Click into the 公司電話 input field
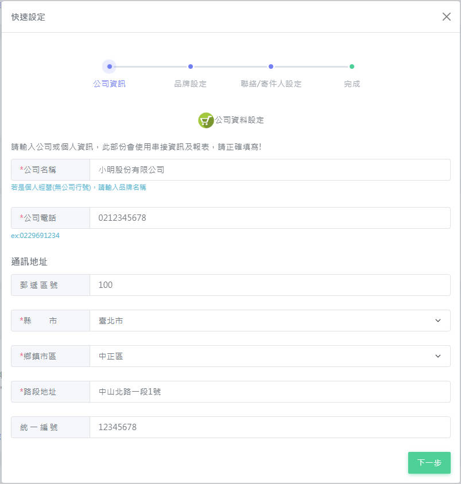461x484 pixels. tap(270, 218)
